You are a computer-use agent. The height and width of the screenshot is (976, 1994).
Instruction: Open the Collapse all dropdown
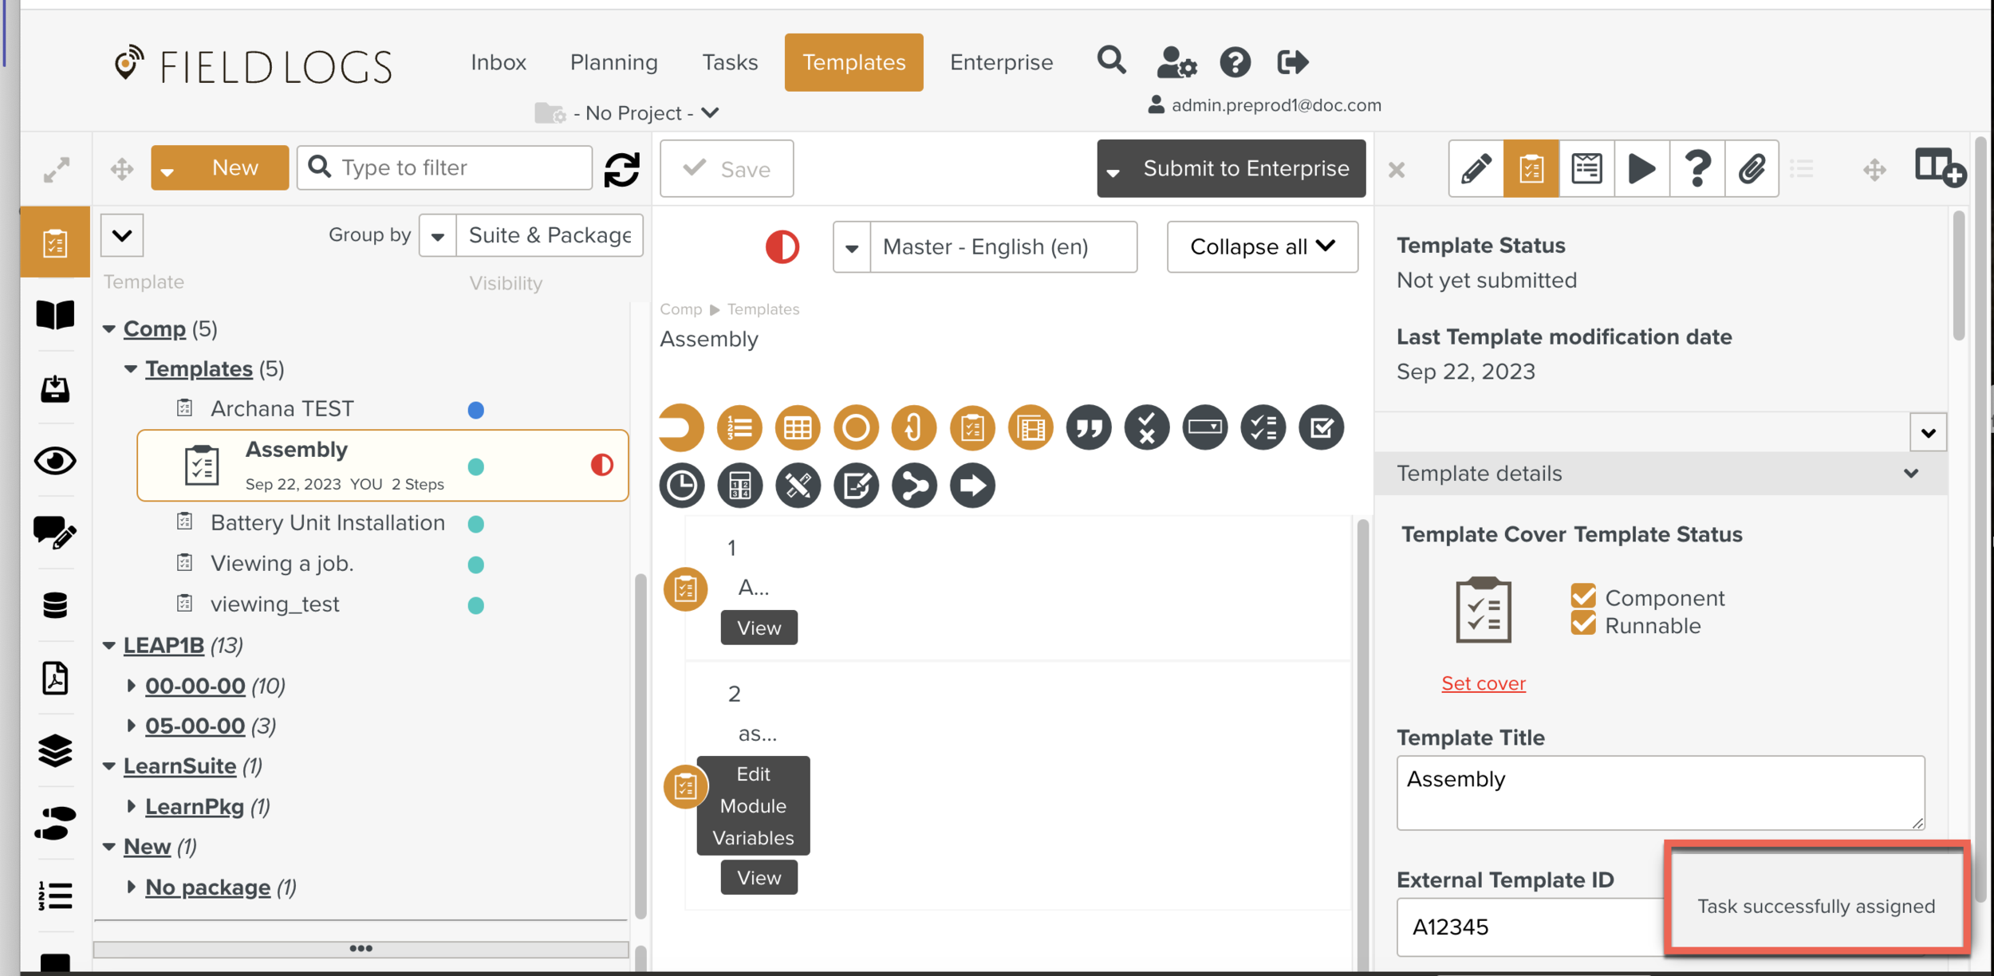click(1262, 247)
